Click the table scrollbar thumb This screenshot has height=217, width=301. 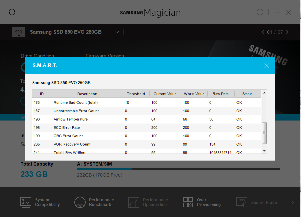(264, 133)
